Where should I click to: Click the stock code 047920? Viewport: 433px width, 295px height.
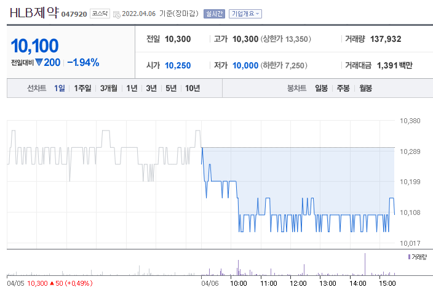[74, 14]
